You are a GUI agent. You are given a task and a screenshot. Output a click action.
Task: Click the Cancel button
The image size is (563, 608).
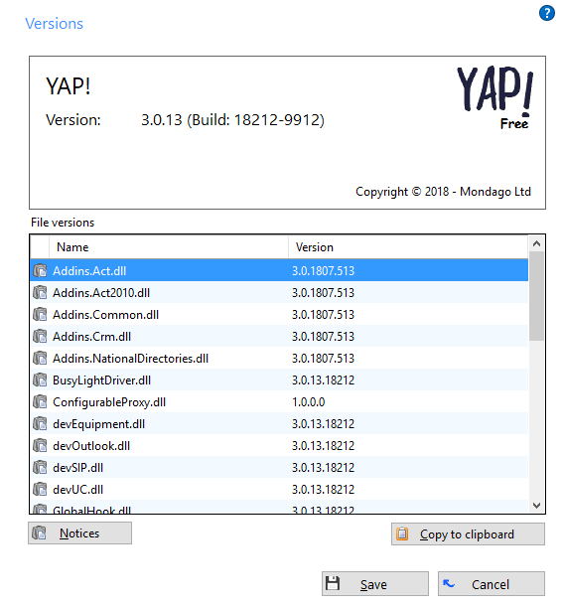point(492,584)
